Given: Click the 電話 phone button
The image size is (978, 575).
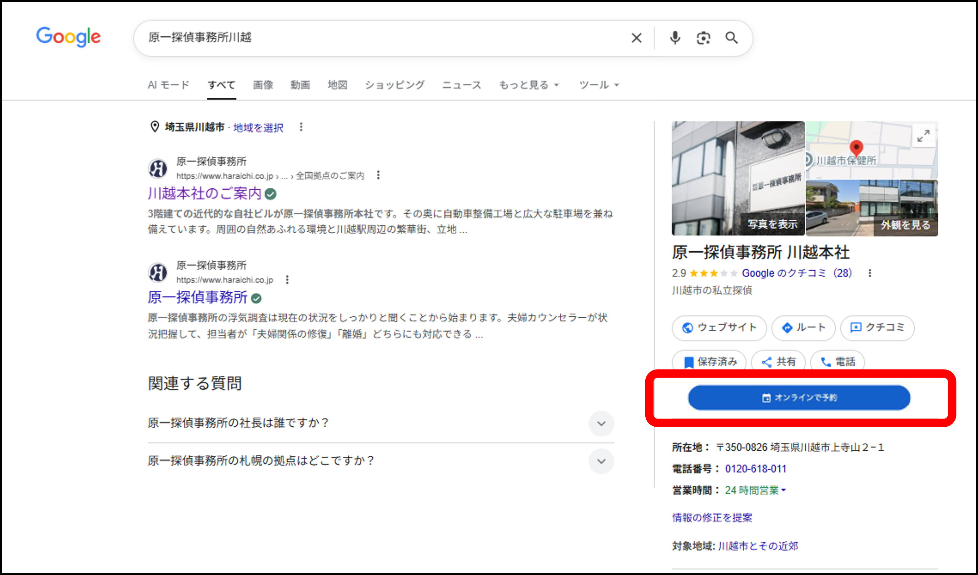Looking at the screenshot, I should pyautogui.click(x=837, y=362).
